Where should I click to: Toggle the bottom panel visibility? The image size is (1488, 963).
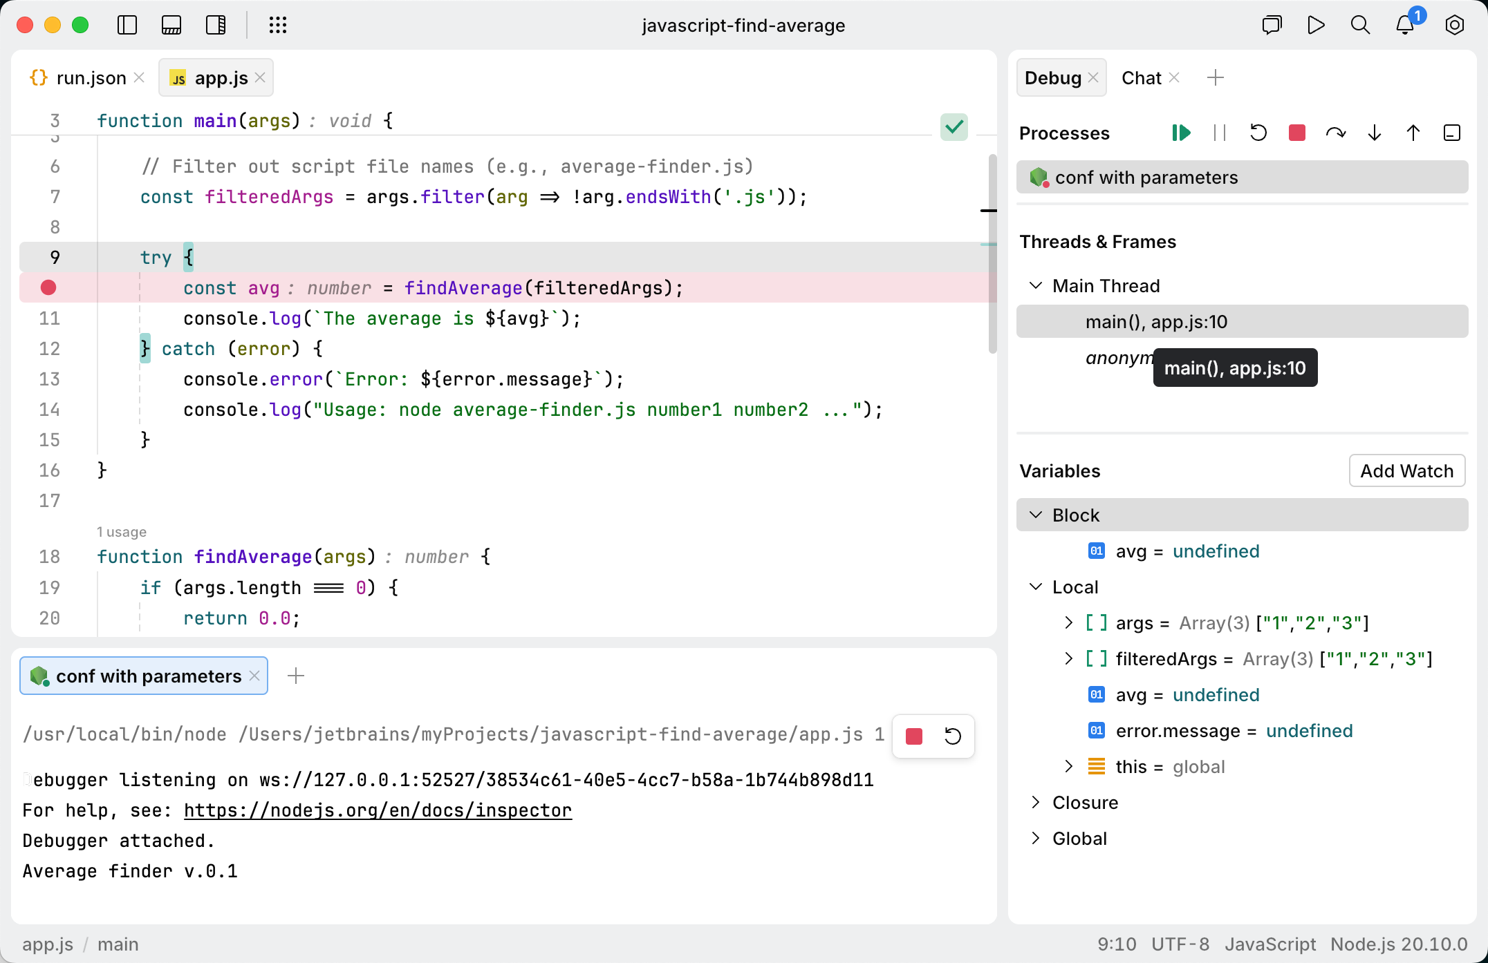click(x=171, y=25)
